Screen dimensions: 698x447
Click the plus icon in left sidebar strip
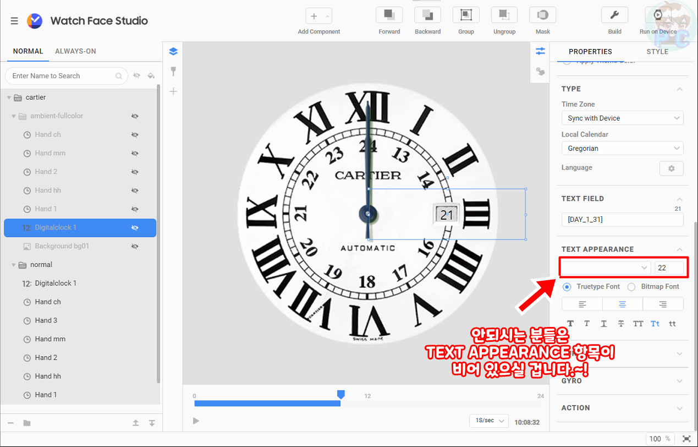(173, 91)
